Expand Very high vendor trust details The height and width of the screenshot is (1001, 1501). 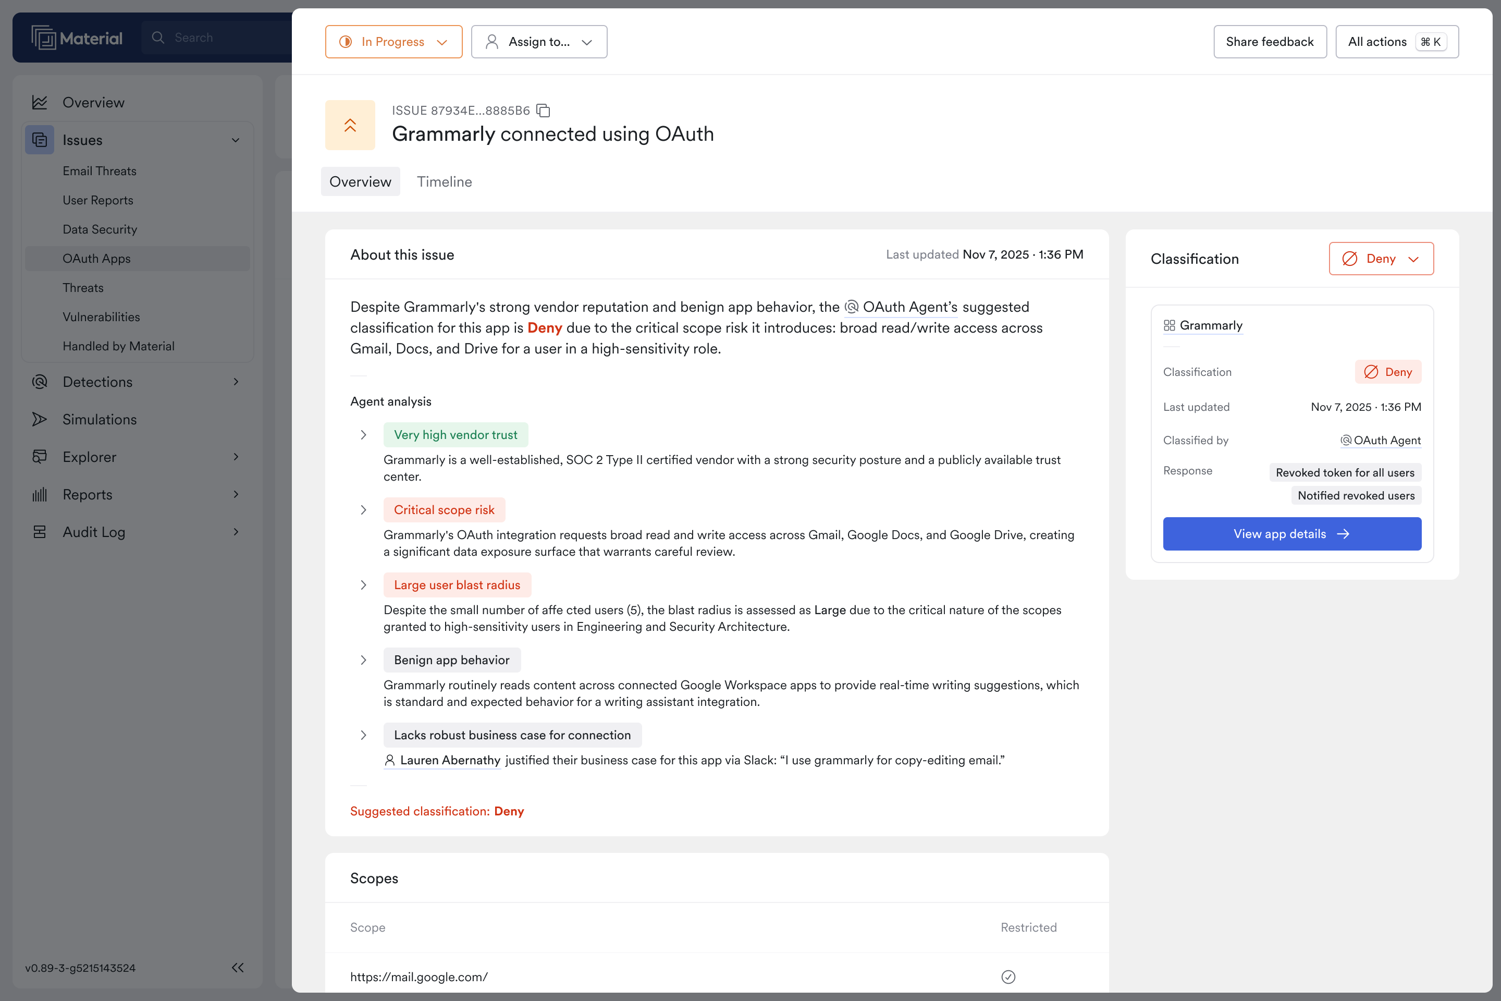coord(363,435)
